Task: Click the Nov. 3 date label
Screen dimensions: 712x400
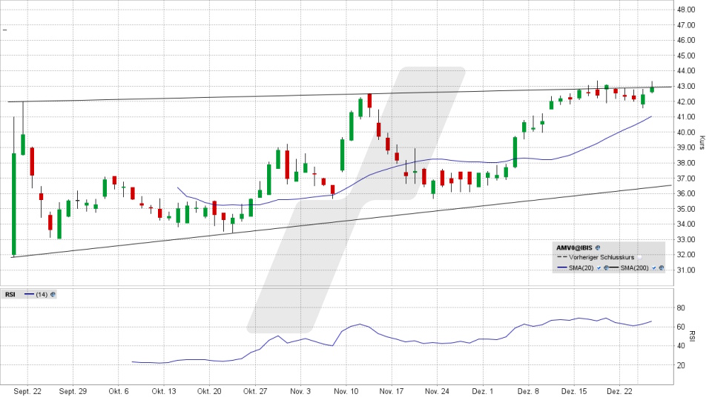Action: [x=300, y=391]
